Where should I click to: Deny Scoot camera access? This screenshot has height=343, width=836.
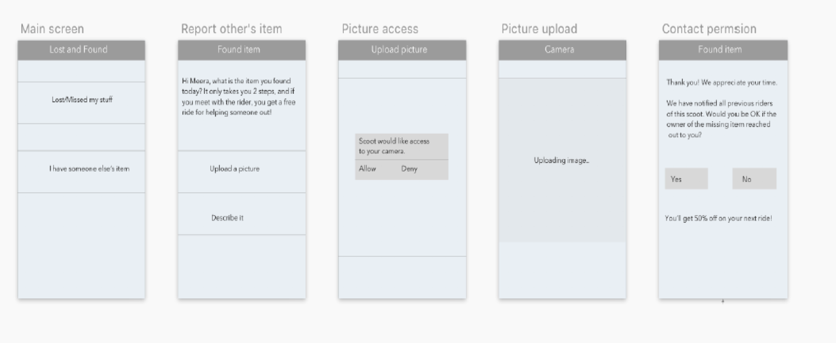(409, 169)
